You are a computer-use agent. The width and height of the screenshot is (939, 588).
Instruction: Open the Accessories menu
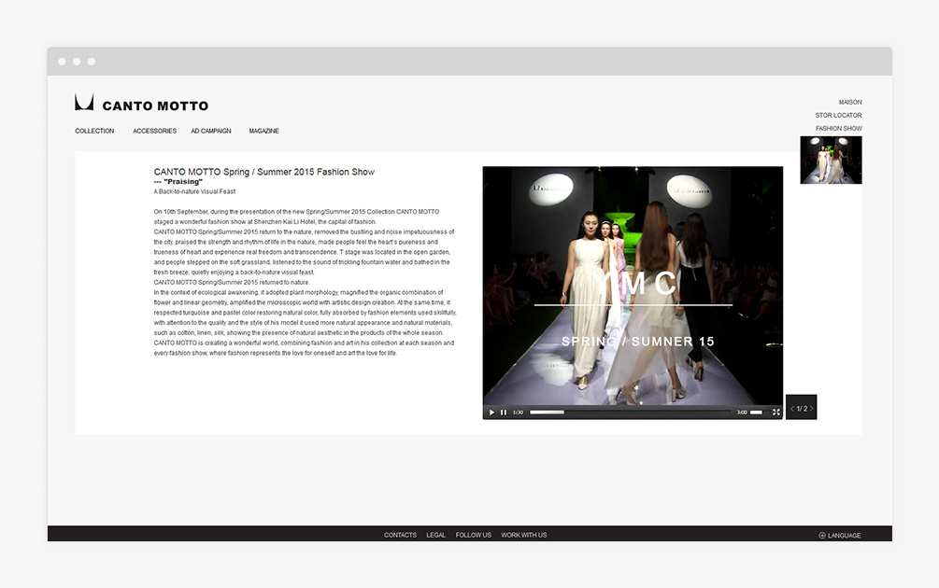pos(154,132)
